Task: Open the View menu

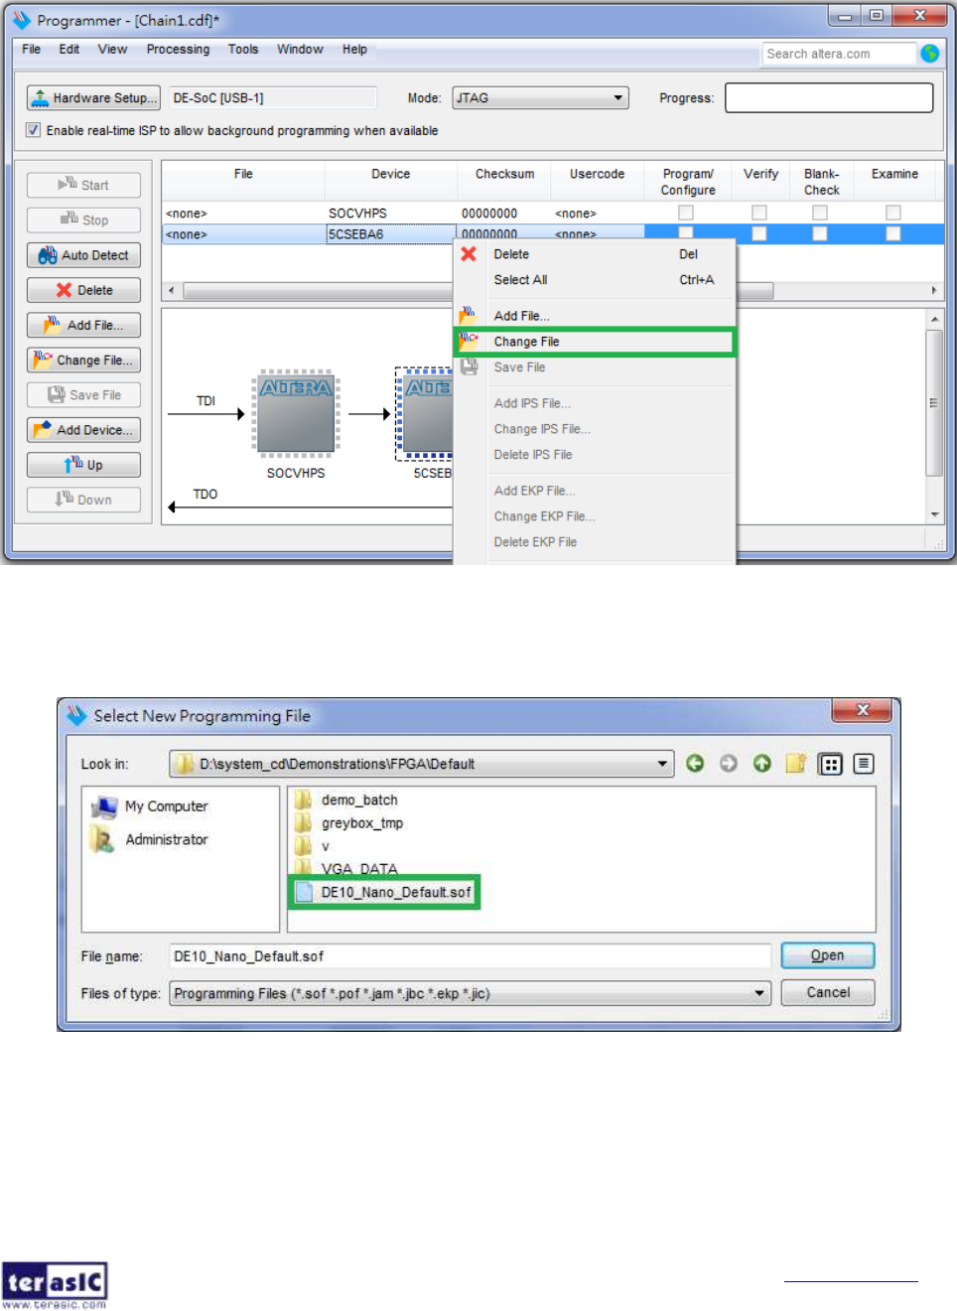Action: [x=112, y=49]
